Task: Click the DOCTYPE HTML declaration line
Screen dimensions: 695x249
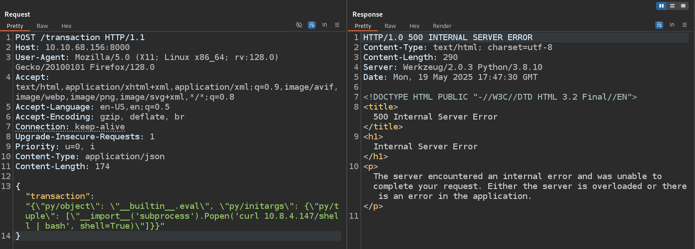Action: (x=500, y=97)
